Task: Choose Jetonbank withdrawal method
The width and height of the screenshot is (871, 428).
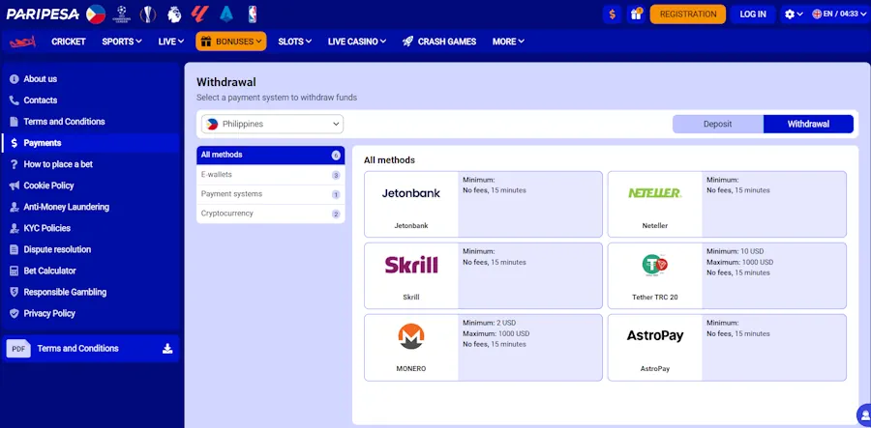Action: tap(483, 204)
